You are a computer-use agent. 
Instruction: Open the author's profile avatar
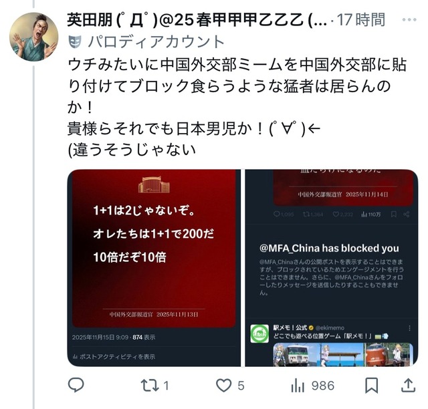click(x=33, y=37)
